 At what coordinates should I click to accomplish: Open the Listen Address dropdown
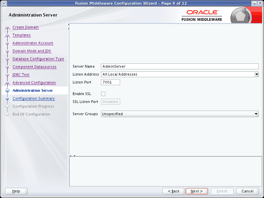pos(257,74)
